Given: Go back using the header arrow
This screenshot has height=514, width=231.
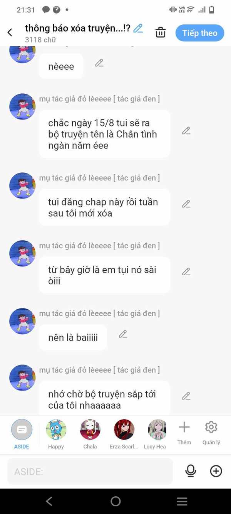Looking at the screenshot, I should (10, 33).
